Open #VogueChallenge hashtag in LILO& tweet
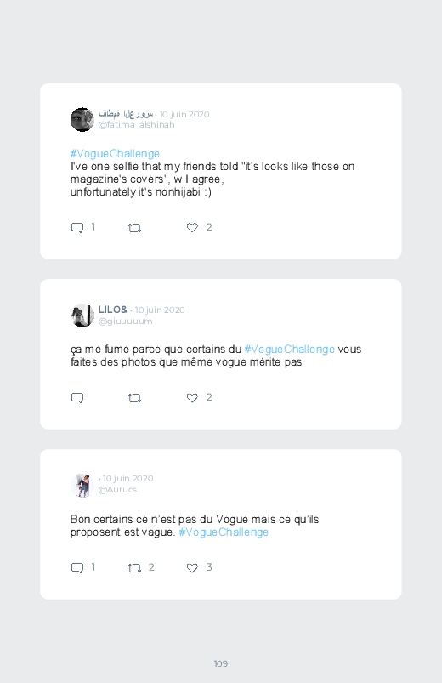Screen dimensions: 442x683 coord(290,350)
